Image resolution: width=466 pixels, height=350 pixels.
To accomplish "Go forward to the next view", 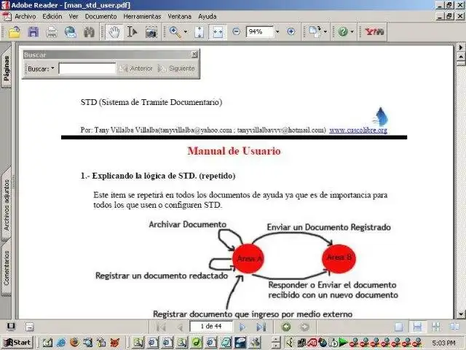I will [x=304, y=327].
